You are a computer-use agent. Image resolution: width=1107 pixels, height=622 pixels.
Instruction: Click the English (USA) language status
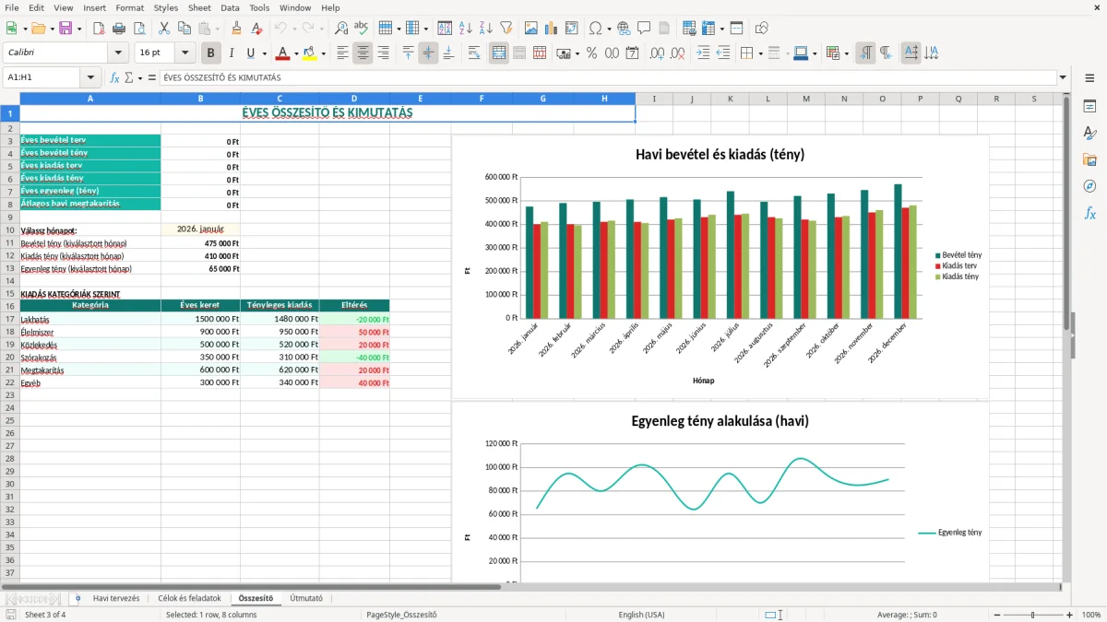click(x=641, y=615)
